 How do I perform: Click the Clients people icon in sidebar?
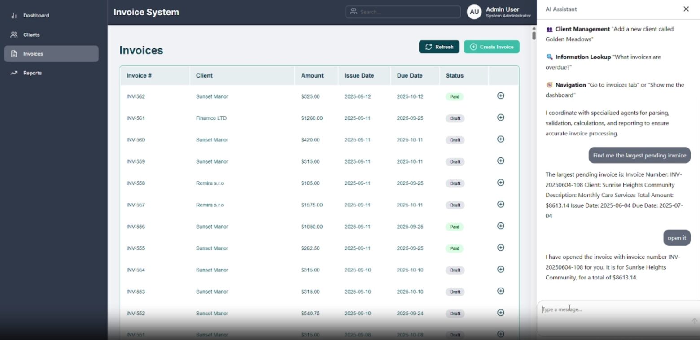[x=14, y=35]
